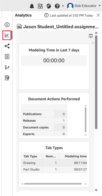Select the Part Studio tab type row

point(54,169)
